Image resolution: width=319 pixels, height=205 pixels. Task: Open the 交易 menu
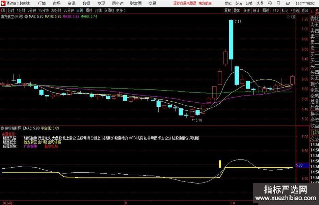click(x=152, y=3)
